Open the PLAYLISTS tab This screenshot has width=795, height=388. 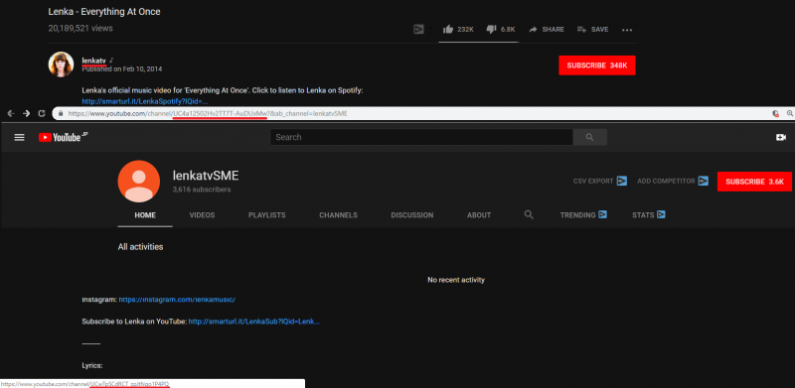(x=266, y=215)
